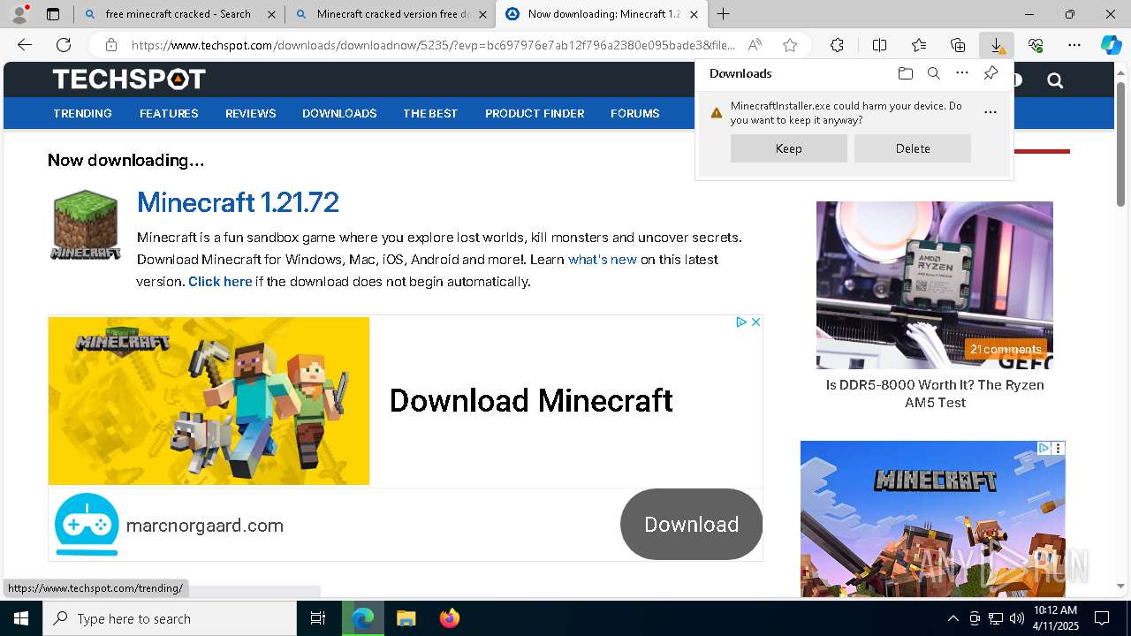This screenshot has width=1131, height=636.
Task: Open FEATURES in TechSpot nav
Action: (169, 113)
